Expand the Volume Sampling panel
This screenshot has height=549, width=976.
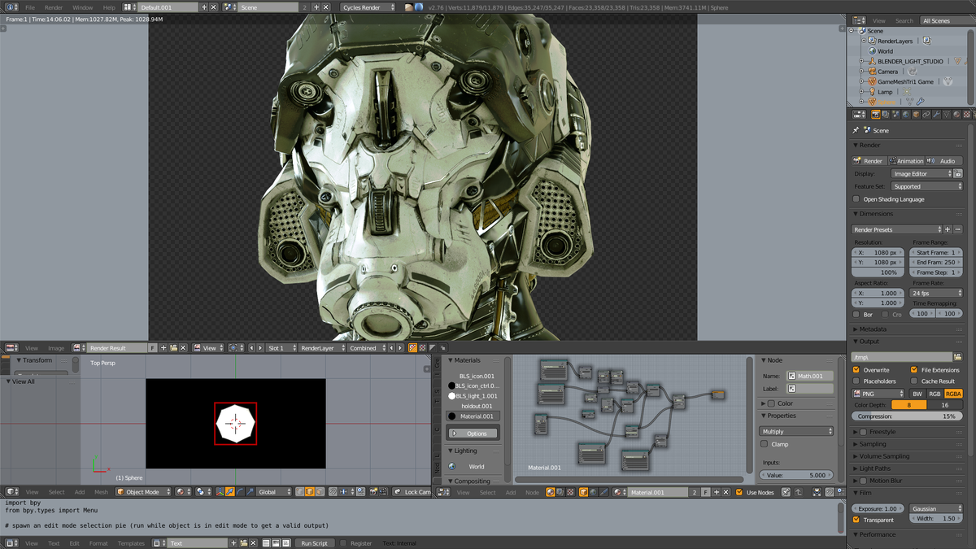point(884,456)
